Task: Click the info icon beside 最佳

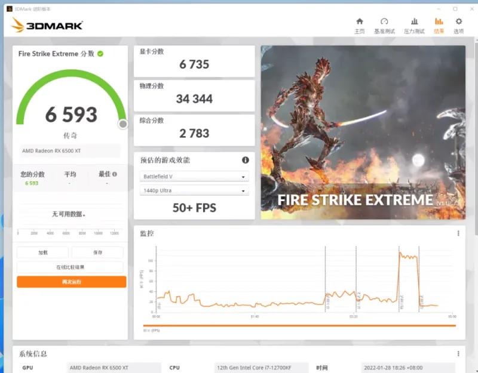Action: 114,174
